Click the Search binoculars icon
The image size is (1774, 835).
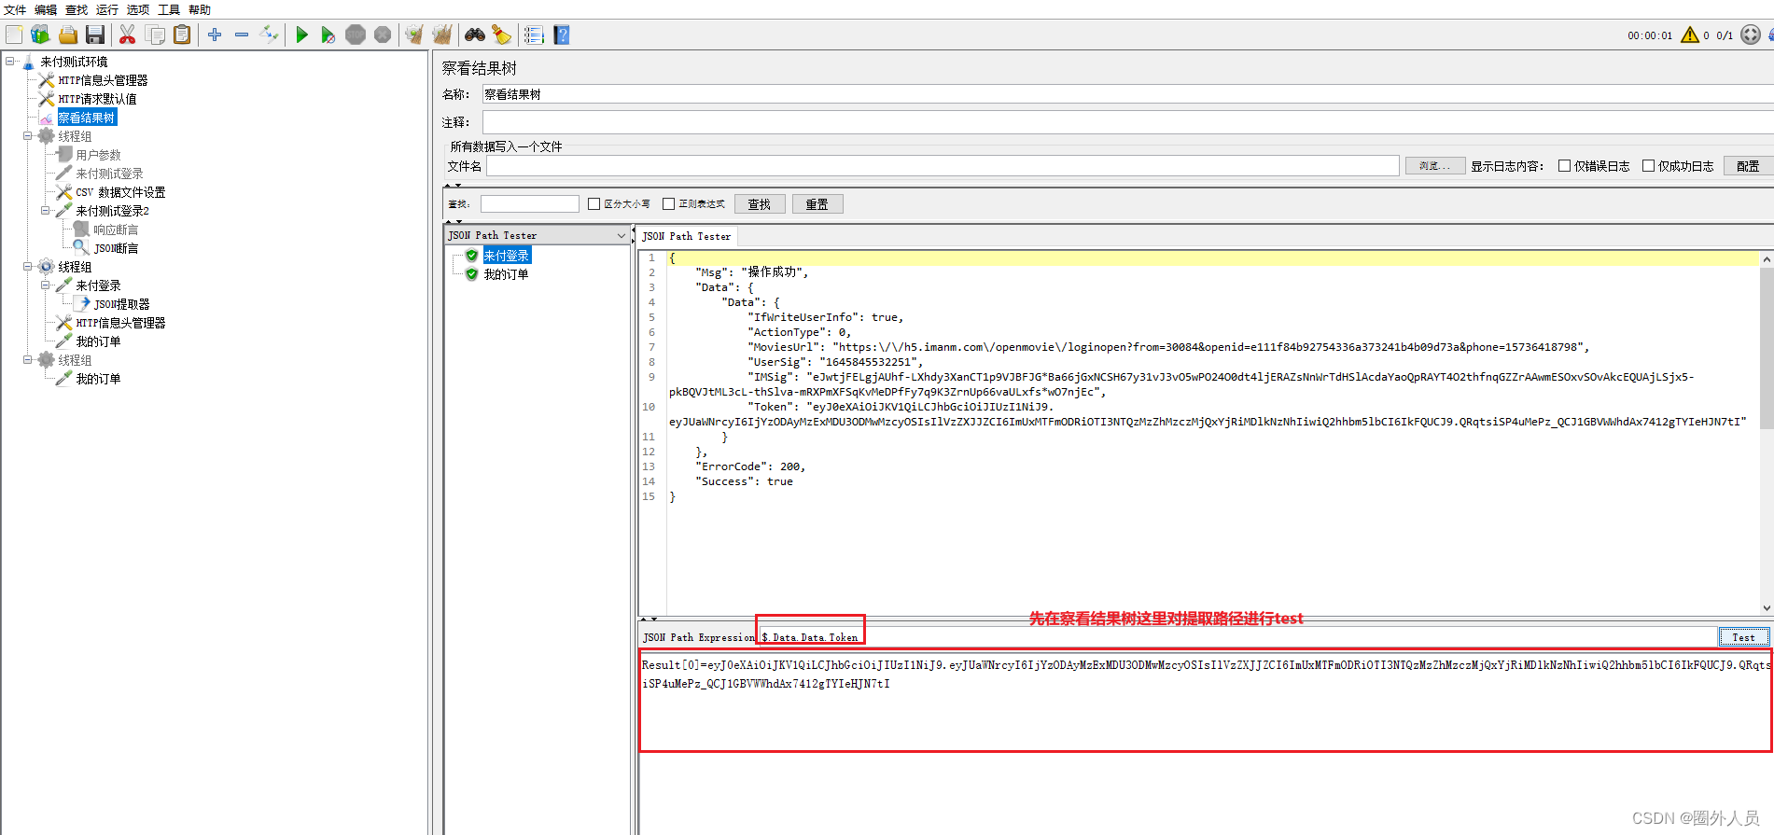[x=475, y=35]
